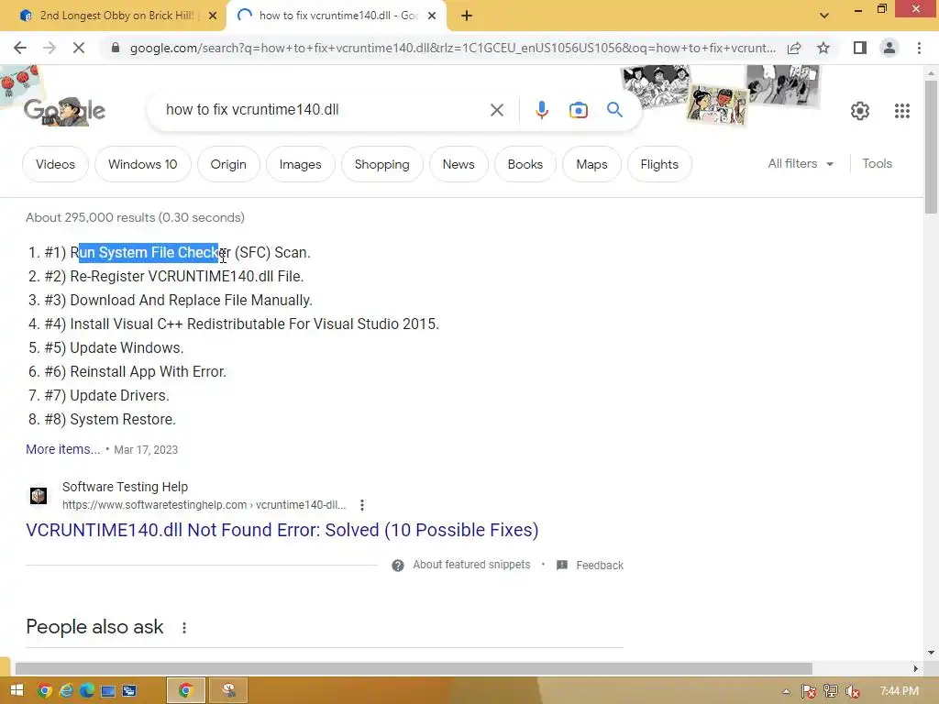Click the address bar URL
This screenshot has width=939, height=704.
coord(452,48)
